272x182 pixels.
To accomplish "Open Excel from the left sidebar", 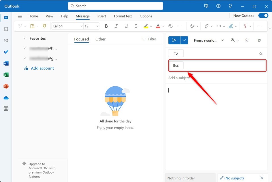I will (x=6, y=74).
